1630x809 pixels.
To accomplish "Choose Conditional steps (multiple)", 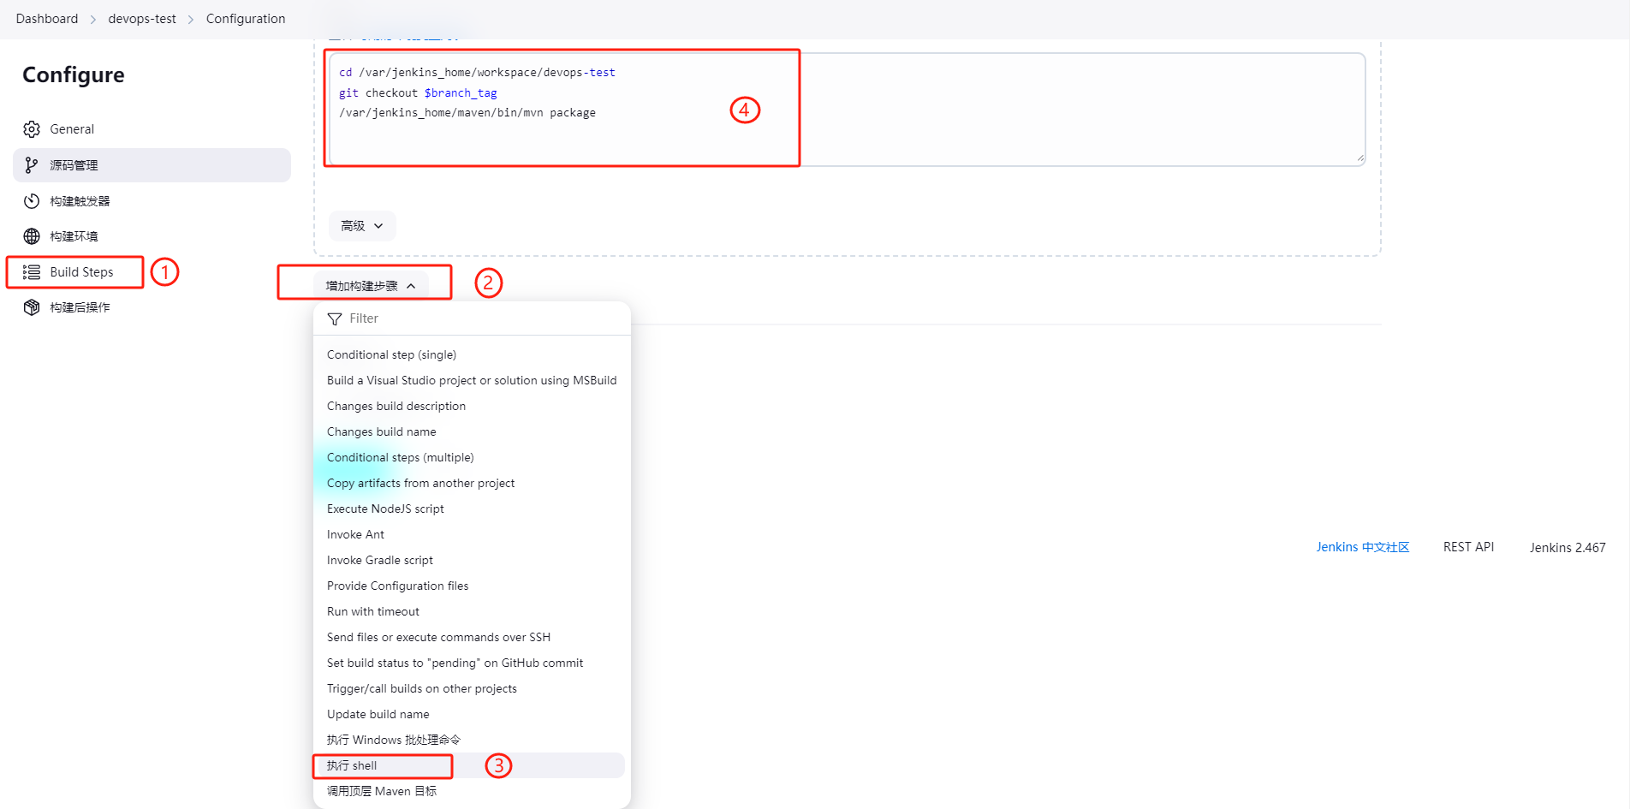I will pos(472,457).
